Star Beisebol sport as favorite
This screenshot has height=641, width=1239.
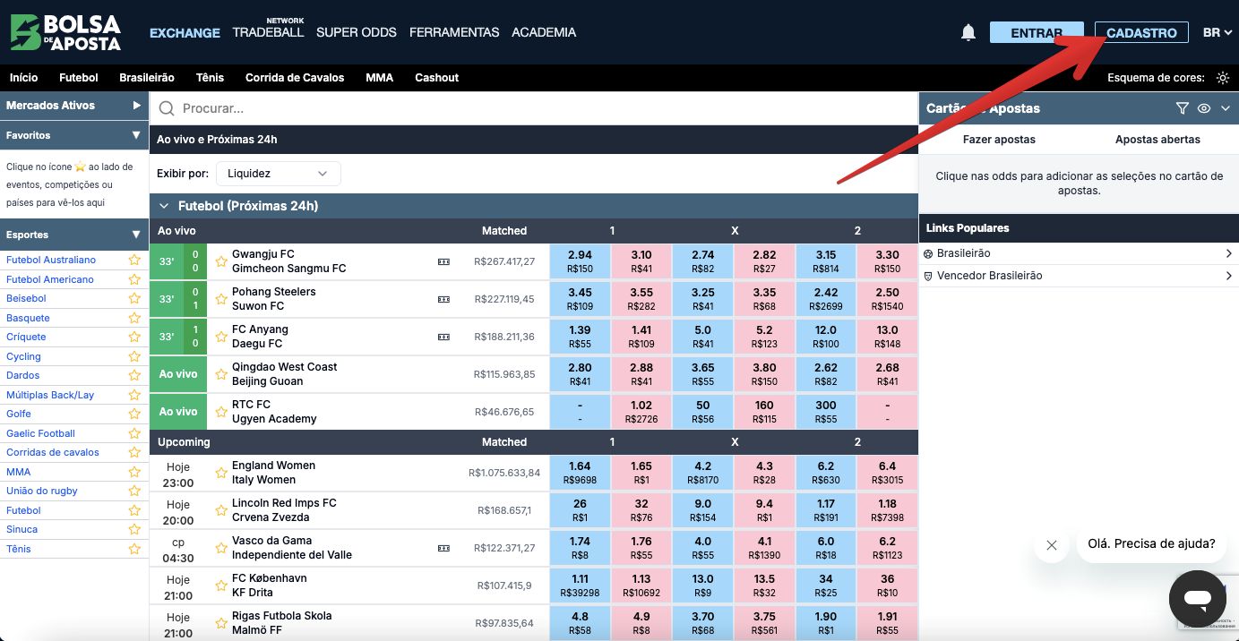tap(134, 298)
